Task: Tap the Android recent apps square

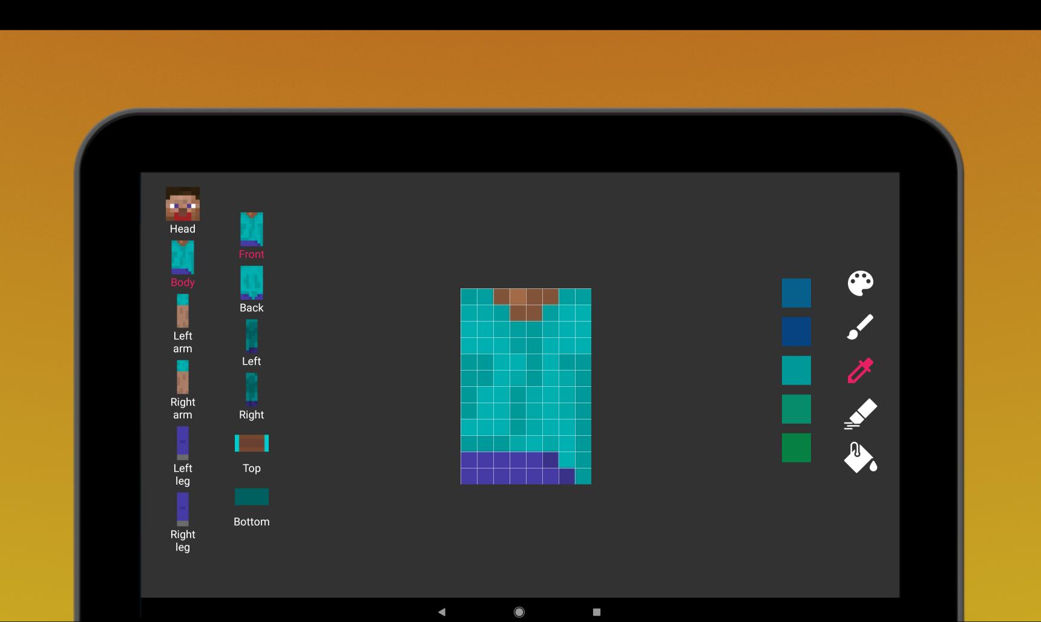Action: 596,612
